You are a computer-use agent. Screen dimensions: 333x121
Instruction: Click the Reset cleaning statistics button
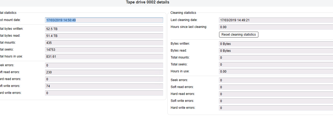click(238, 35)
